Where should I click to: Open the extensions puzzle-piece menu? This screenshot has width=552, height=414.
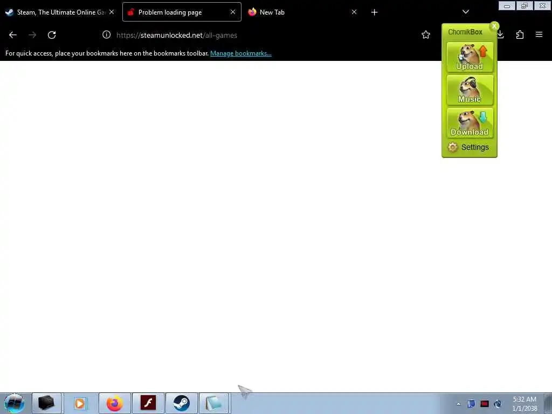coord(520,34)
